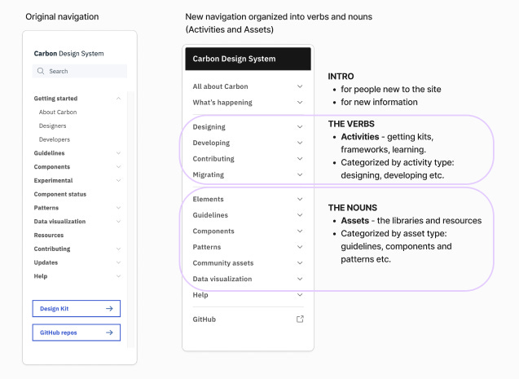
Task: Expand Data visualization chevron in new navigation
Action: tap(300, 279)
